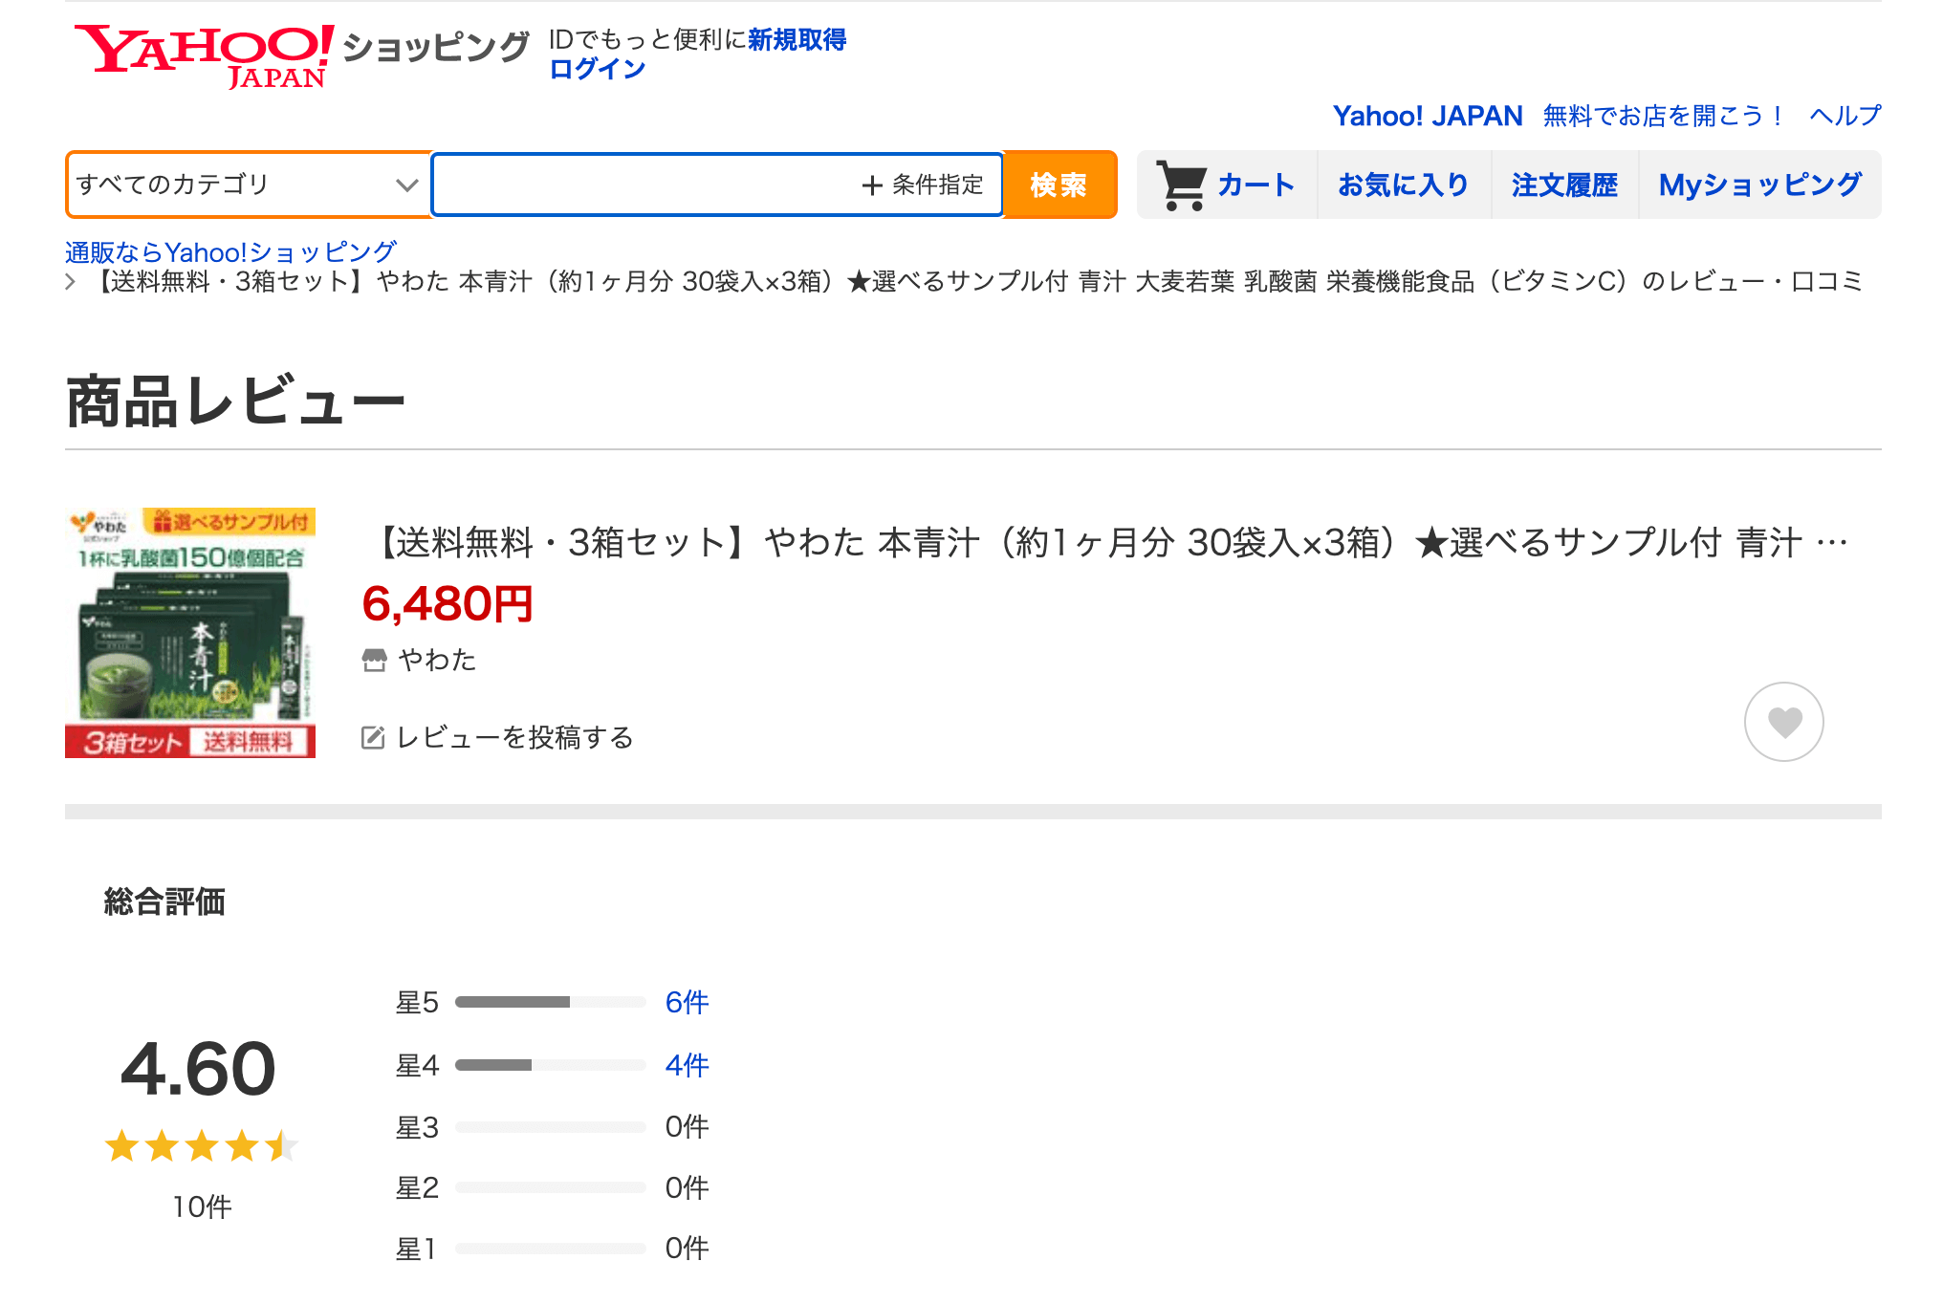
Task: Click the 6,480円 price text
Action: [448, 604]
